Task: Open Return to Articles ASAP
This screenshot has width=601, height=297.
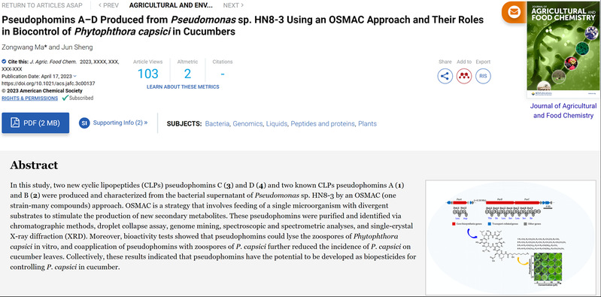Action: click(42, 5)
